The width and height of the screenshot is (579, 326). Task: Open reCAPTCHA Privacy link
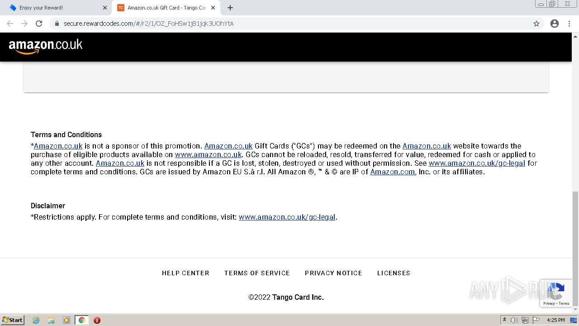point(549,303)
